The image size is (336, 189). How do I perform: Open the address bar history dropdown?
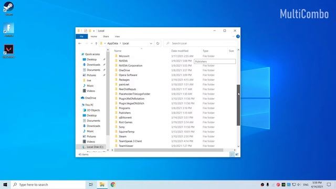[x=151, y=43]
